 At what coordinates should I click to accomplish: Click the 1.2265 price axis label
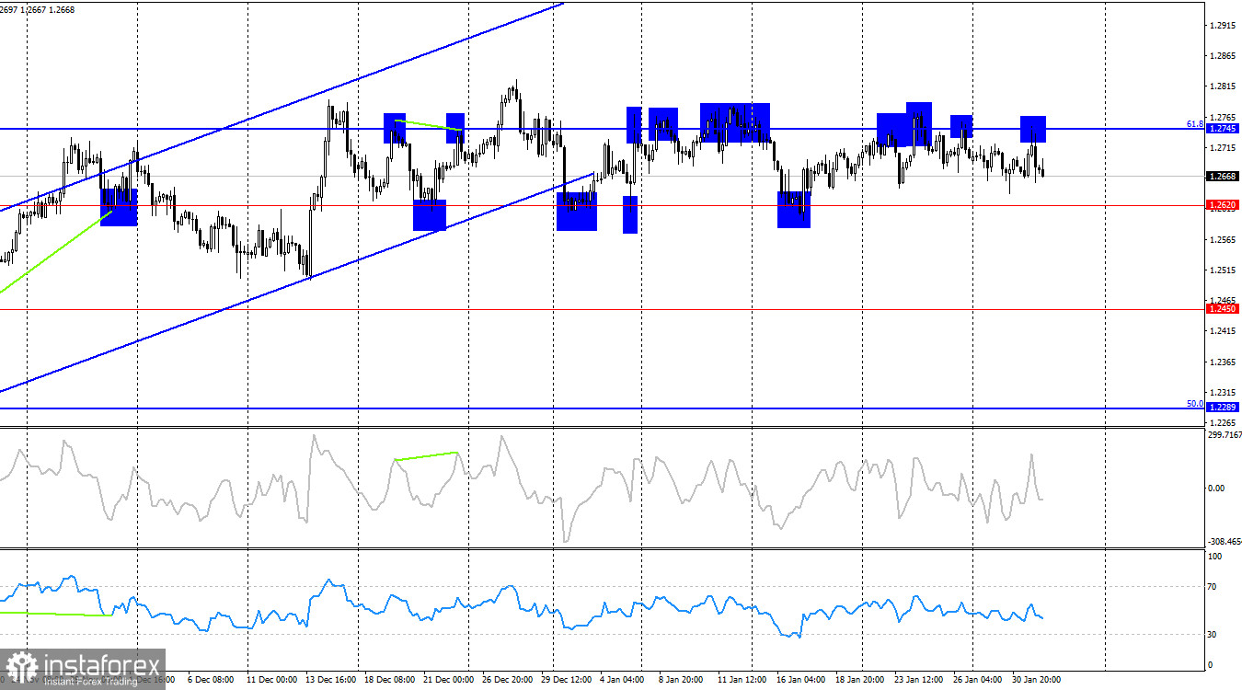1223,422
